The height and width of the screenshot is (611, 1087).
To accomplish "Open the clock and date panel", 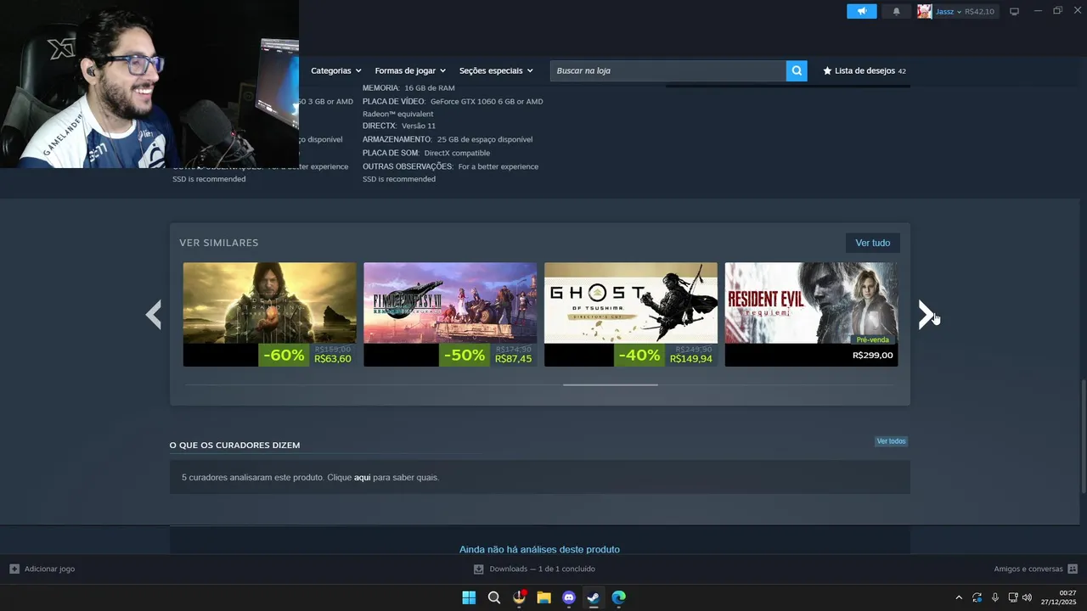I will (x=1059, y=597).
